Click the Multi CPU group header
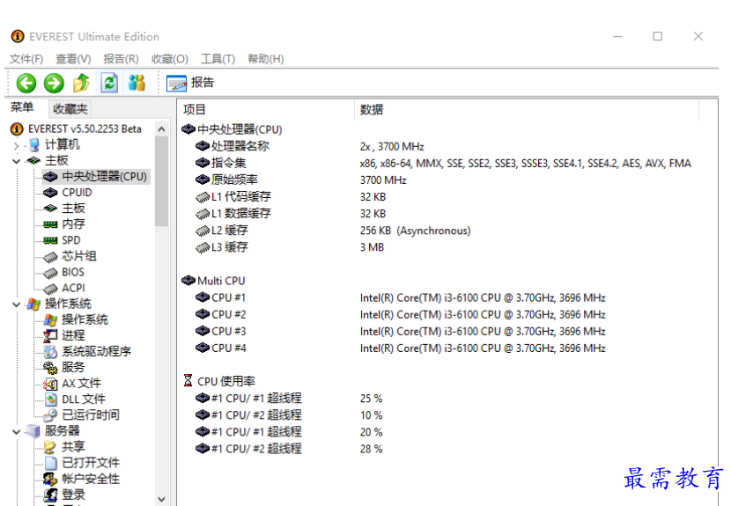This screenshot has width=731, height=506. point(213,281)
